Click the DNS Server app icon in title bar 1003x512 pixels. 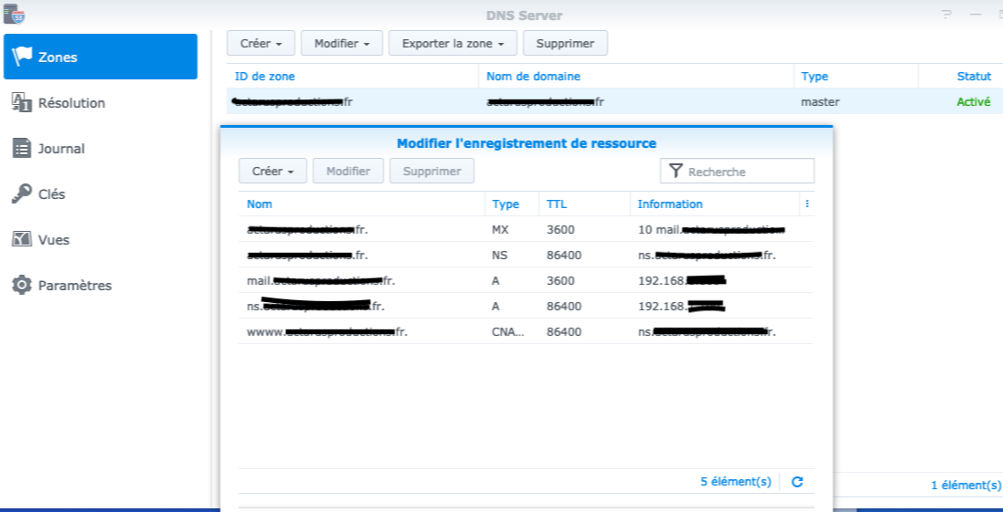pyautogui.click(x=14, y=14)
